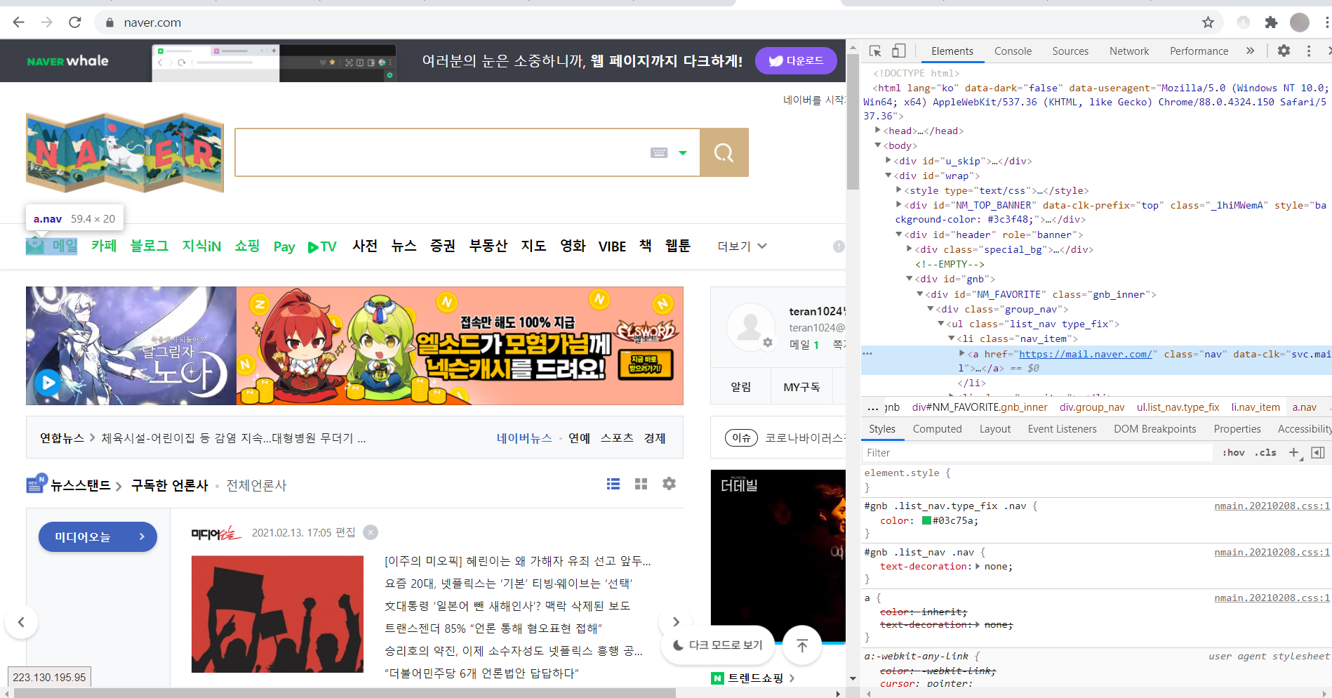Screen dimensions: 1332x698
Task: Add a new style rule plus icon
Action: (1294, 453)
